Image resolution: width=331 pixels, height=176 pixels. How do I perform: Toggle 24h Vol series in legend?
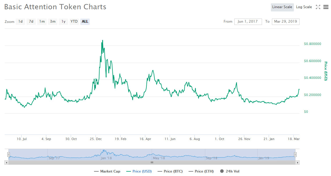230,171
